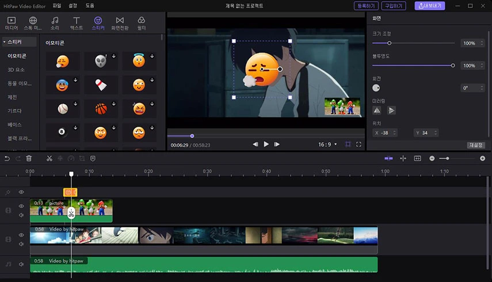Step the opacity percentage value spinner

(x=482, y=66)
